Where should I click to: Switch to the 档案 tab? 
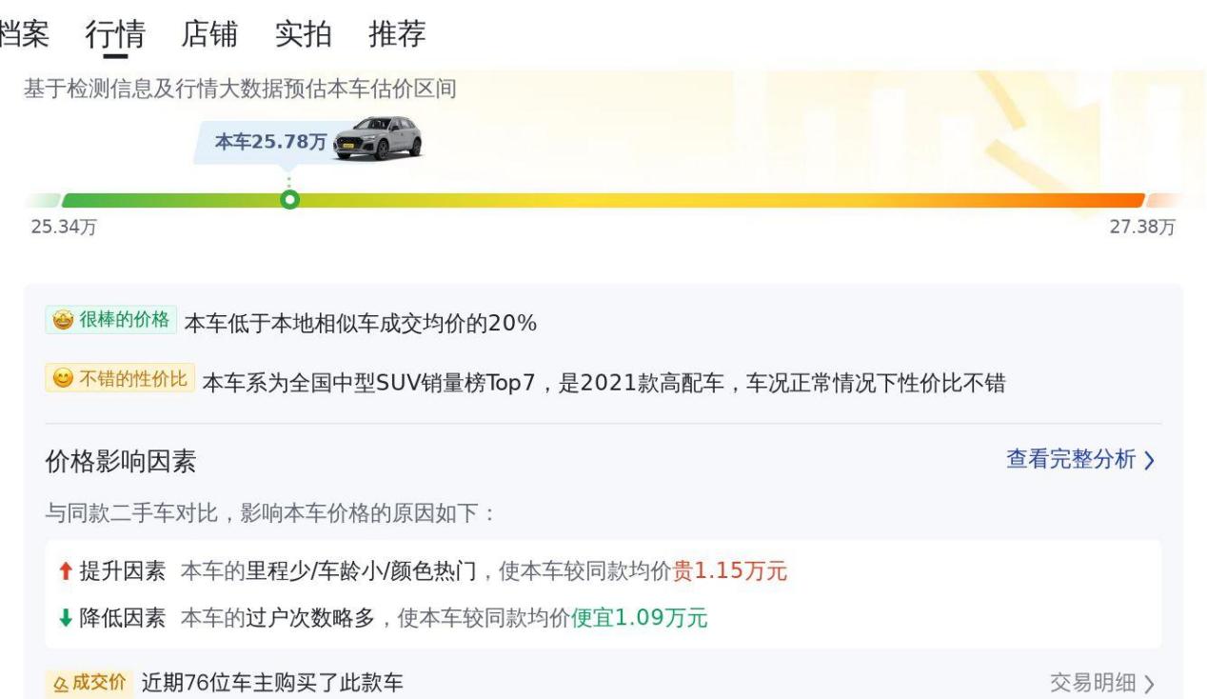click(x=24, y=34)
